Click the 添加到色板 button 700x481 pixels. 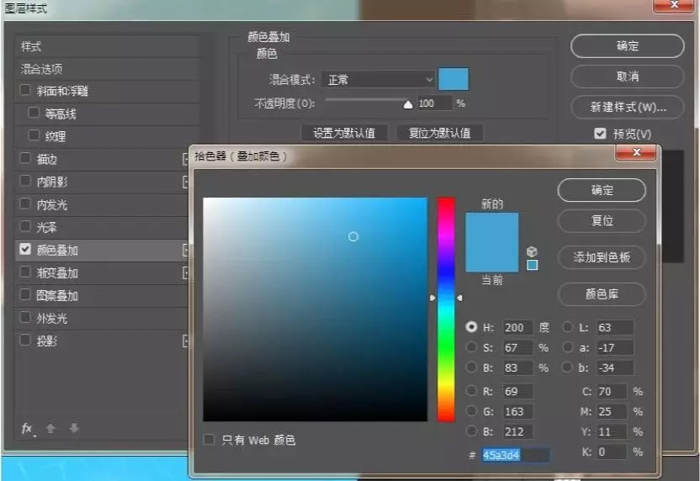pos(602,257)
